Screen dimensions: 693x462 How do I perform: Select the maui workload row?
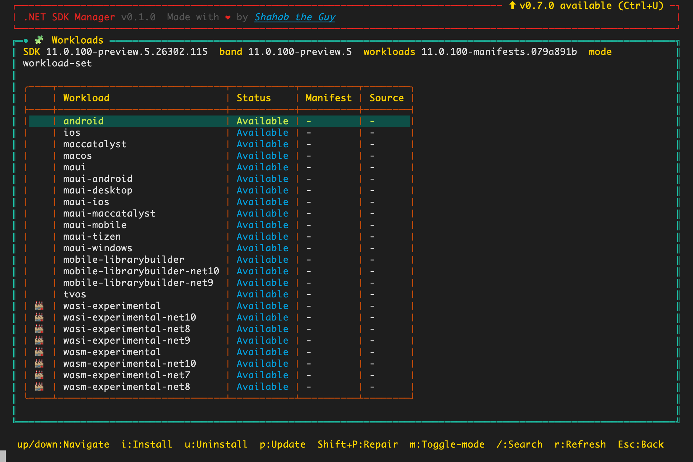point(219,167)
